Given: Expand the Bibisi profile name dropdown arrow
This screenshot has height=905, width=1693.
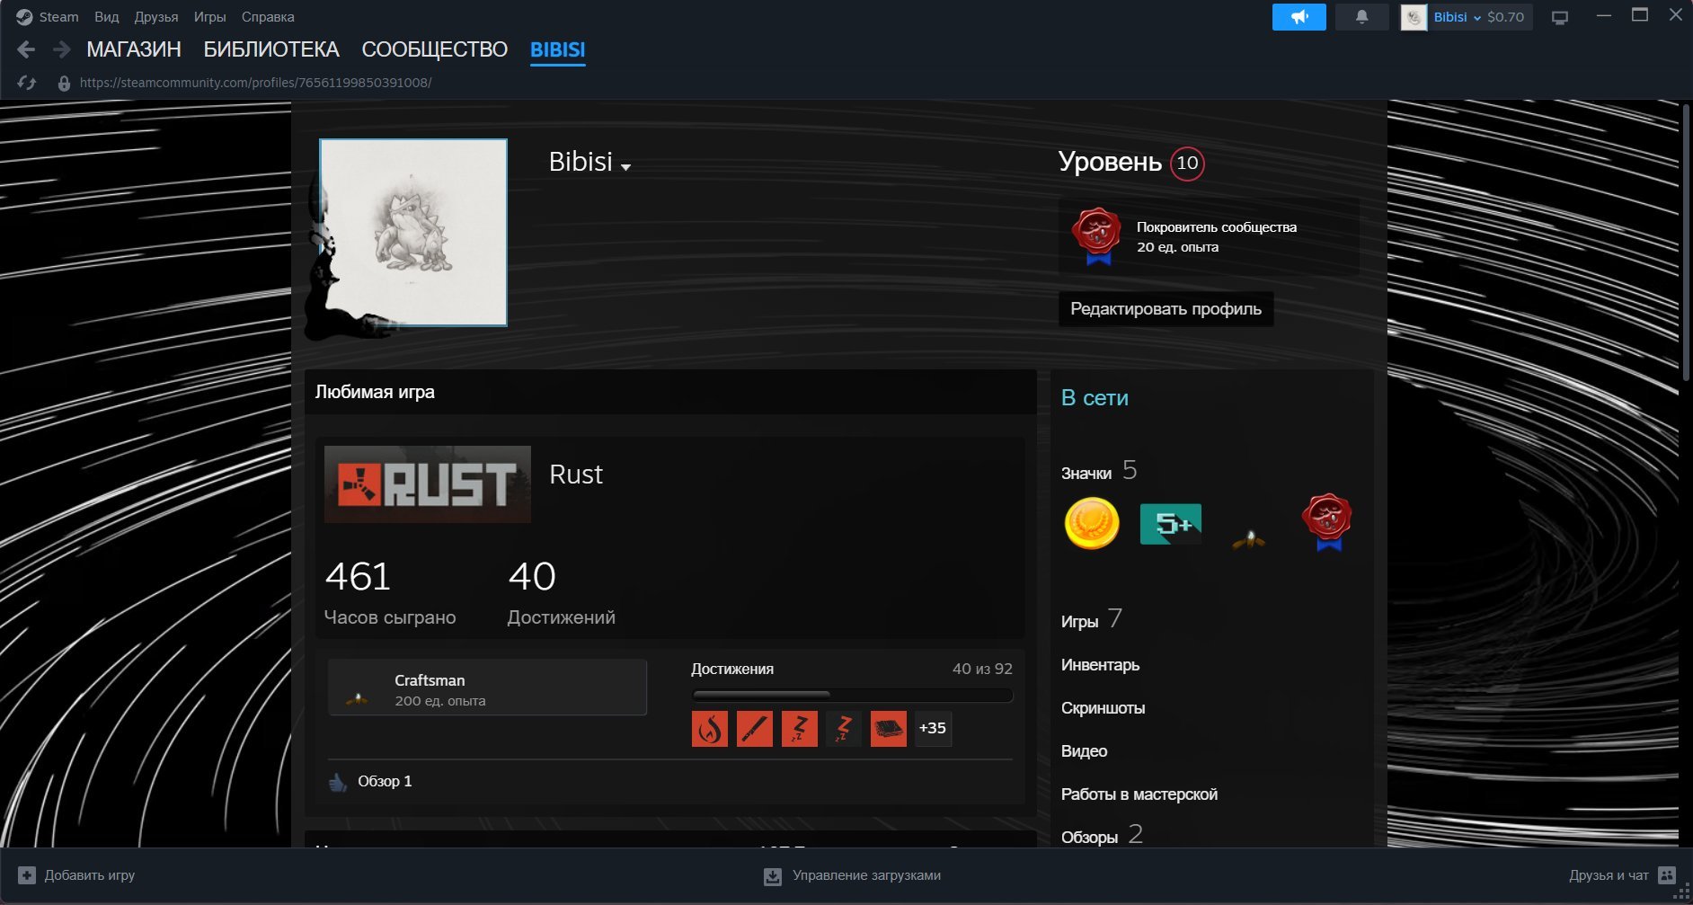Looking at the screenshot, I should click(x=626, y=167).
